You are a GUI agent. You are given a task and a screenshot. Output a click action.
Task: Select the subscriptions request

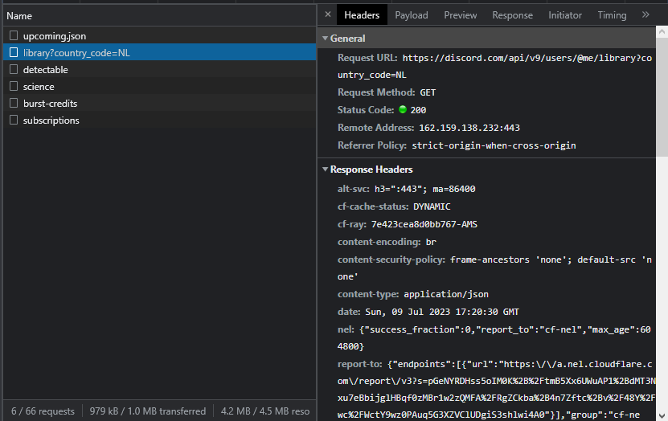(x=51, y=121)
